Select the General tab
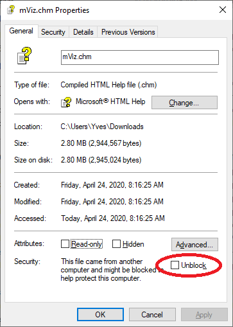The width and height of the screenshot is (233, 327). pos(21,31)
